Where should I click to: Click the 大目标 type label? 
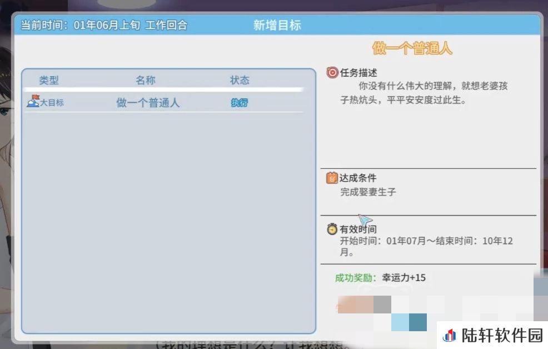tap(52, 103)
